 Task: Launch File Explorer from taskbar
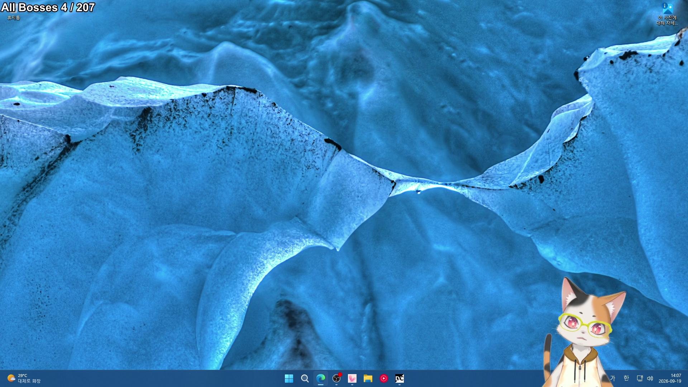[368, 378]
